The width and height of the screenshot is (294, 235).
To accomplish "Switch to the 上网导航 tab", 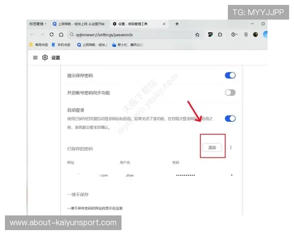I will tap(78, 24).
